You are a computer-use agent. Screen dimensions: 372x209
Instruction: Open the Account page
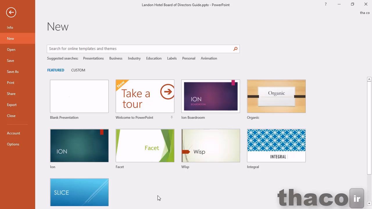[x=17, y=133]
